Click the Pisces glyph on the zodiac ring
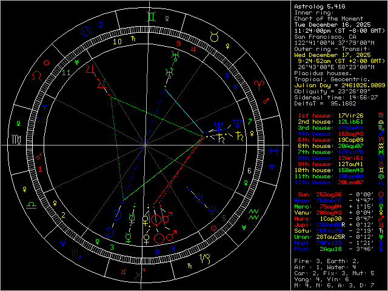 tap(275, 148)
